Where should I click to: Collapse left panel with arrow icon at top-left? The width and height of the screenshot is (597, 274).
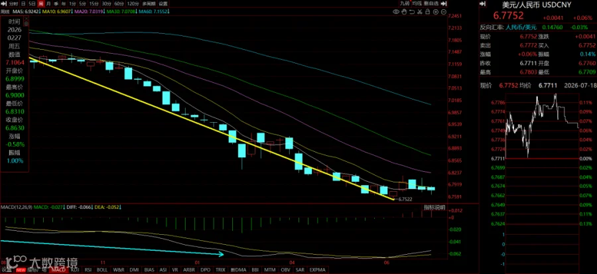point(4,3)
